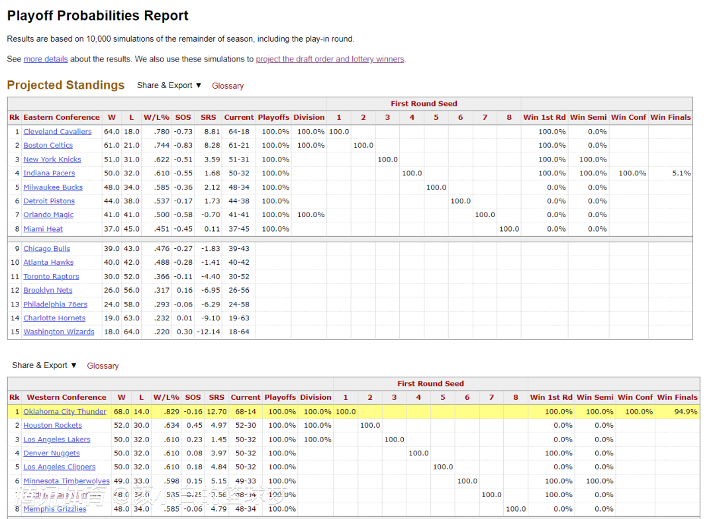
Task: Sort Eastern table by Division column
Action: pos(309,117)
